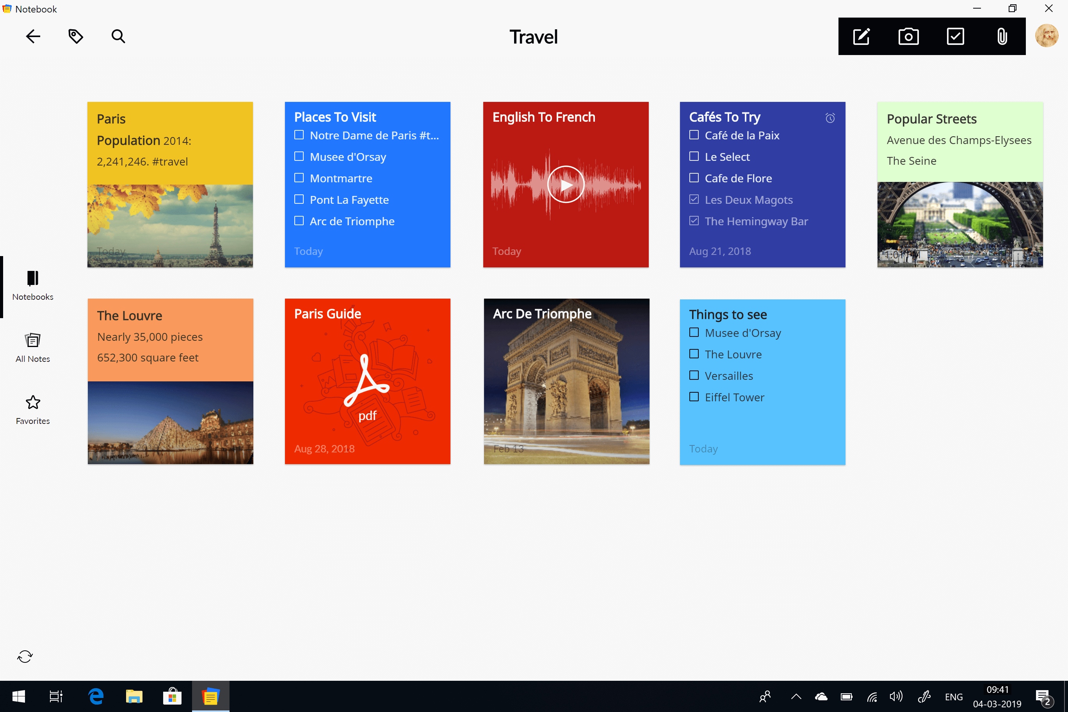Open the Favorites section
Viewport: 1068px width, 712px height.
33,409
